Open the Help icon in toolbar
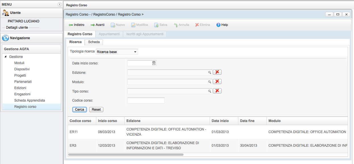The height and width of the screenshot is (164, 354). tap(218, 25)
